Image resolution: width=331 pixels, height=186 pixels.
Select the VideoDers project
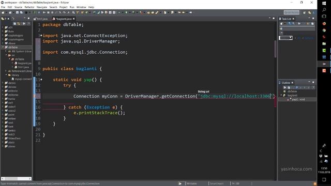click(12, 138)
